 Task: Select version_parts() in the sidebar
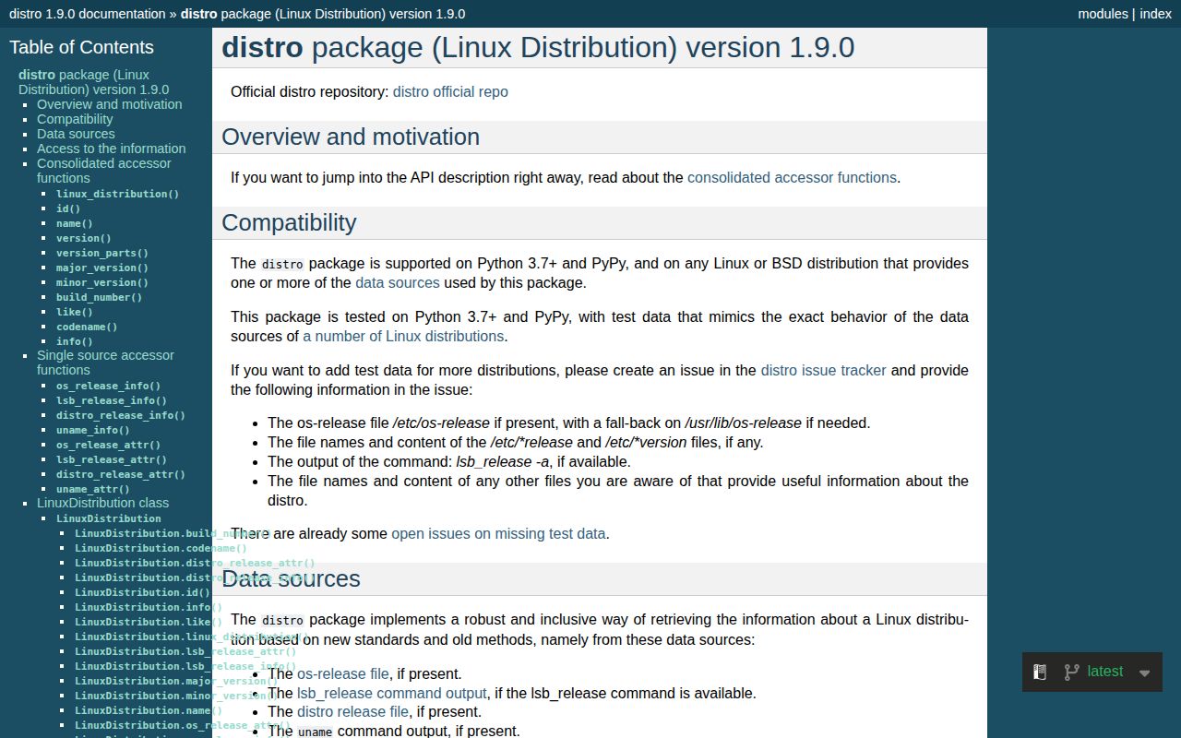point(102,253)
